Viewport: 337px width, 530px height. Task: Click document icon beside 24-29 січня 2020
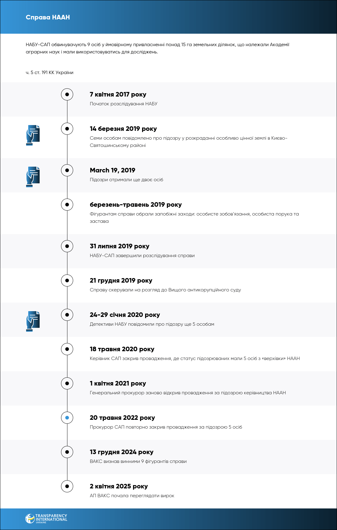(x=33, y=321)
